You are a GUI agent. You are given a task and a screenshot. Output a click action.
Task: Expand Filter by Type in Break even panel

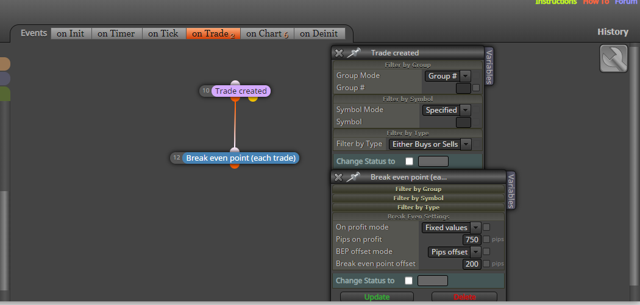pos(418,207)
